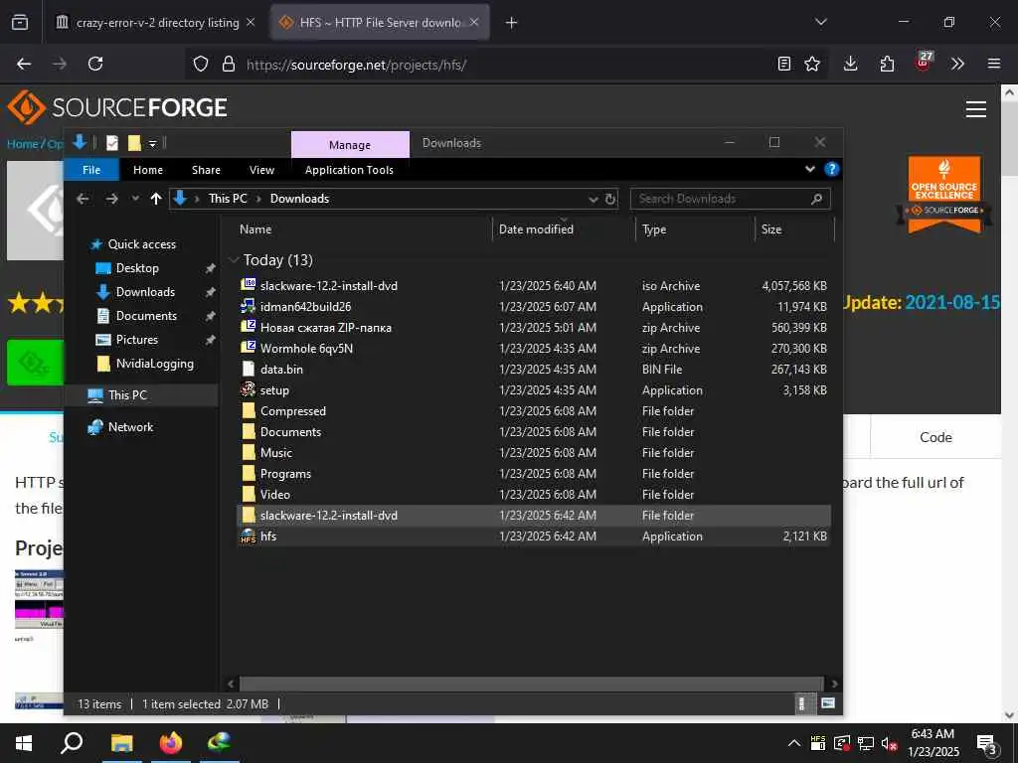The width and height of the screenshot is (1018, 763).
Task: Click the New folder quick access toolbar icon
Action: (x=134, y=143)
